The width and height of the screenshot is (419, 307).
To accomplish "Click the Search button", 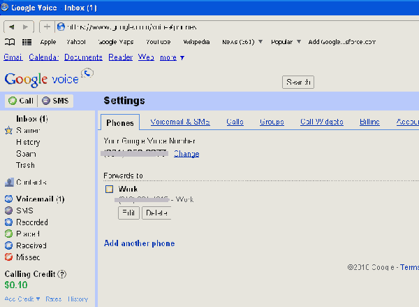I will coord(298,82).
